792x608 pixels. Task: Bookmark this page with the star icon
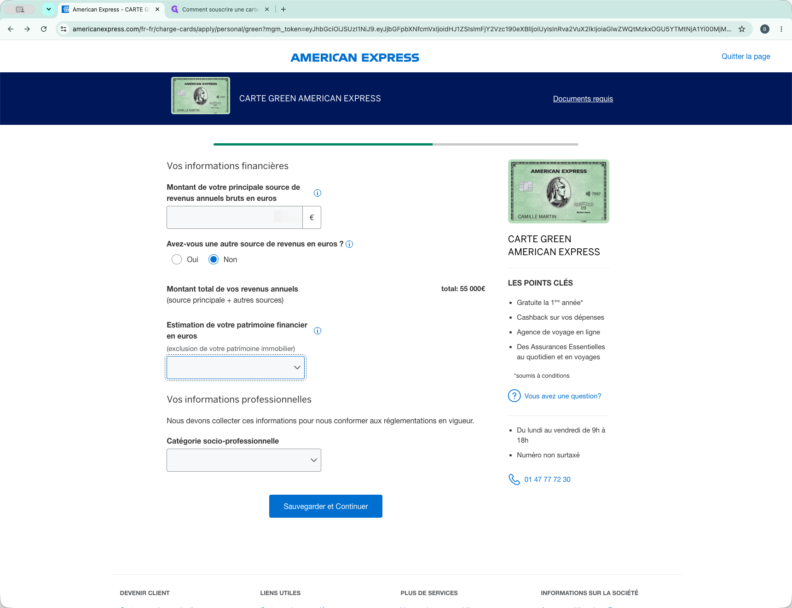742,29
